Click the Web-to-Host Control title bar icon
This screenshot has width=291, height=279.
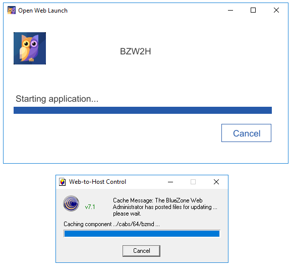click(63, 182)
